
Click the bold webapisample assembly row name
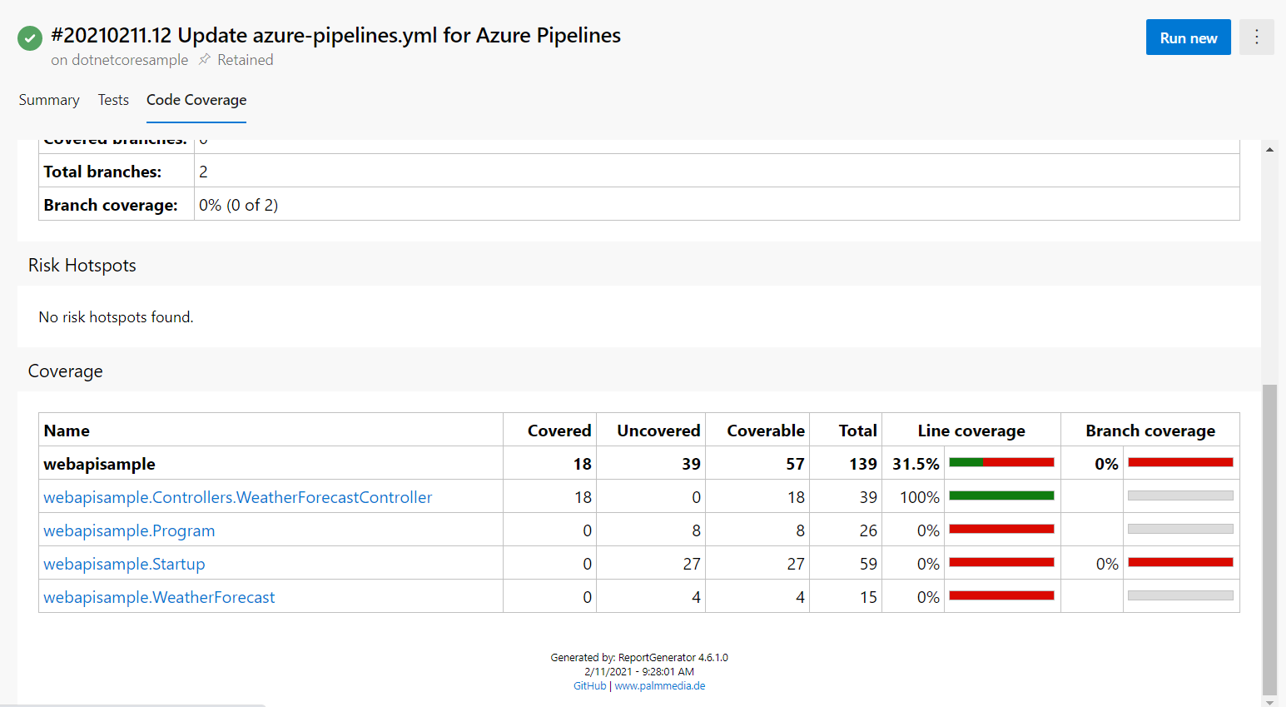[99, 464]
